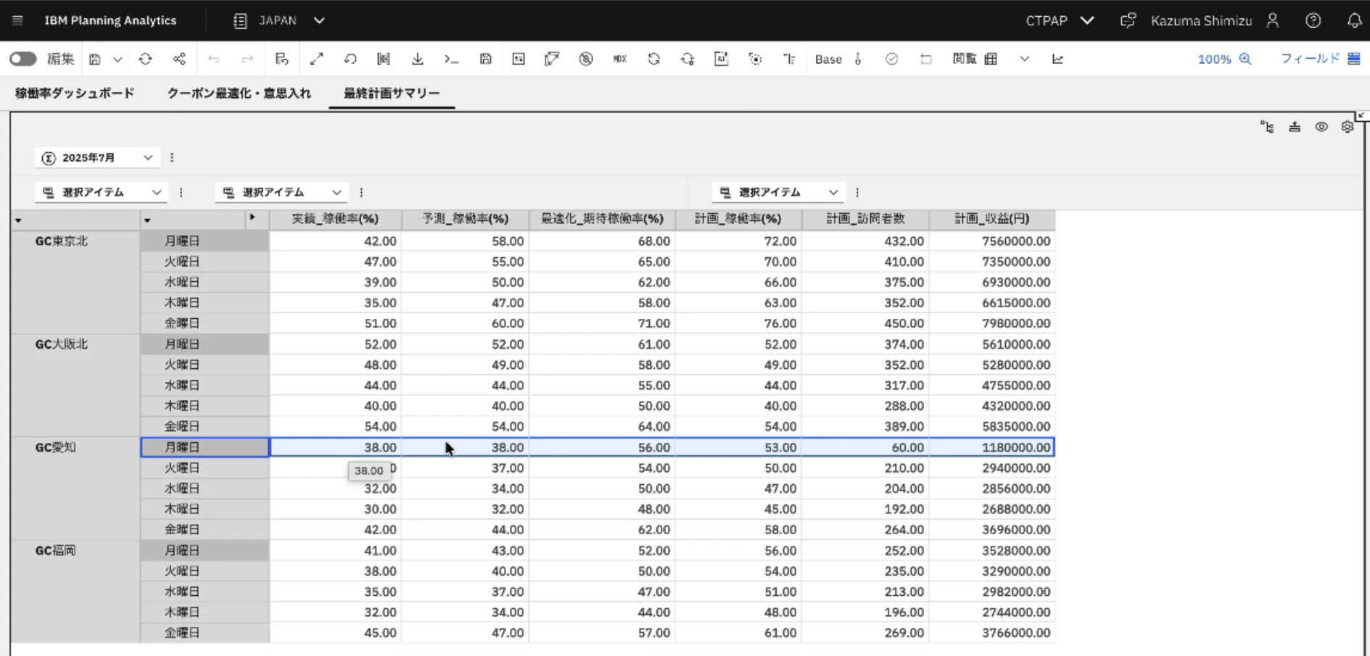Open the JAPAN book dropdown
Screen dimensions: 1370x656
[278, 20]
